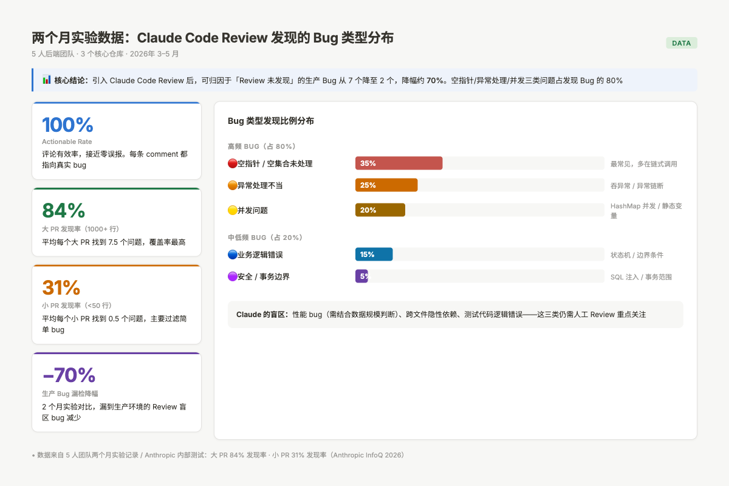Select the 31% small PR figure
This screenshot has width=729, height=486.
61,288
